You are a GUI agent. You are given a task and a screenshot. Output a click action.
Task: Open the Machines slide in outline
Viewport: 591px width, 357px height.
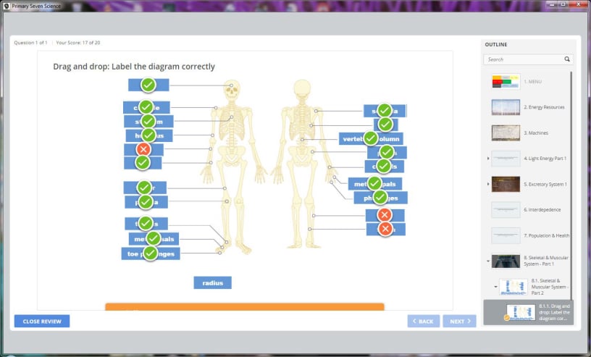point(506,133)
